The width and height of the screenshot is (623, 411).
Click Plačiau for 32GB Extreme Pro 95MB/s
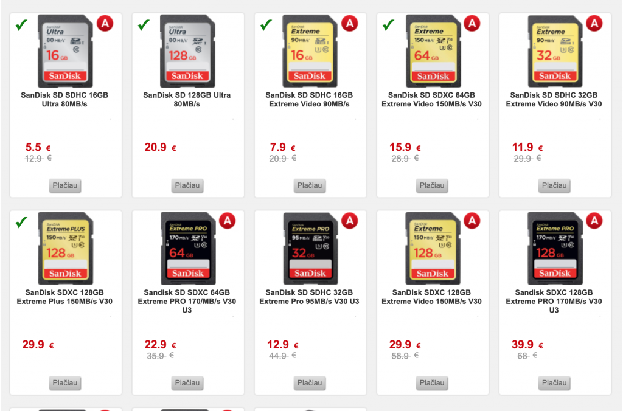point(310,383)
